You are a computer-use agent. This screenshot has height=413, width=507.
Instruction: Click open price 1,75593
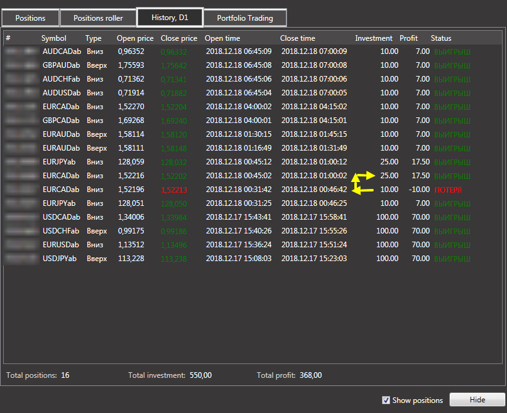131,65
